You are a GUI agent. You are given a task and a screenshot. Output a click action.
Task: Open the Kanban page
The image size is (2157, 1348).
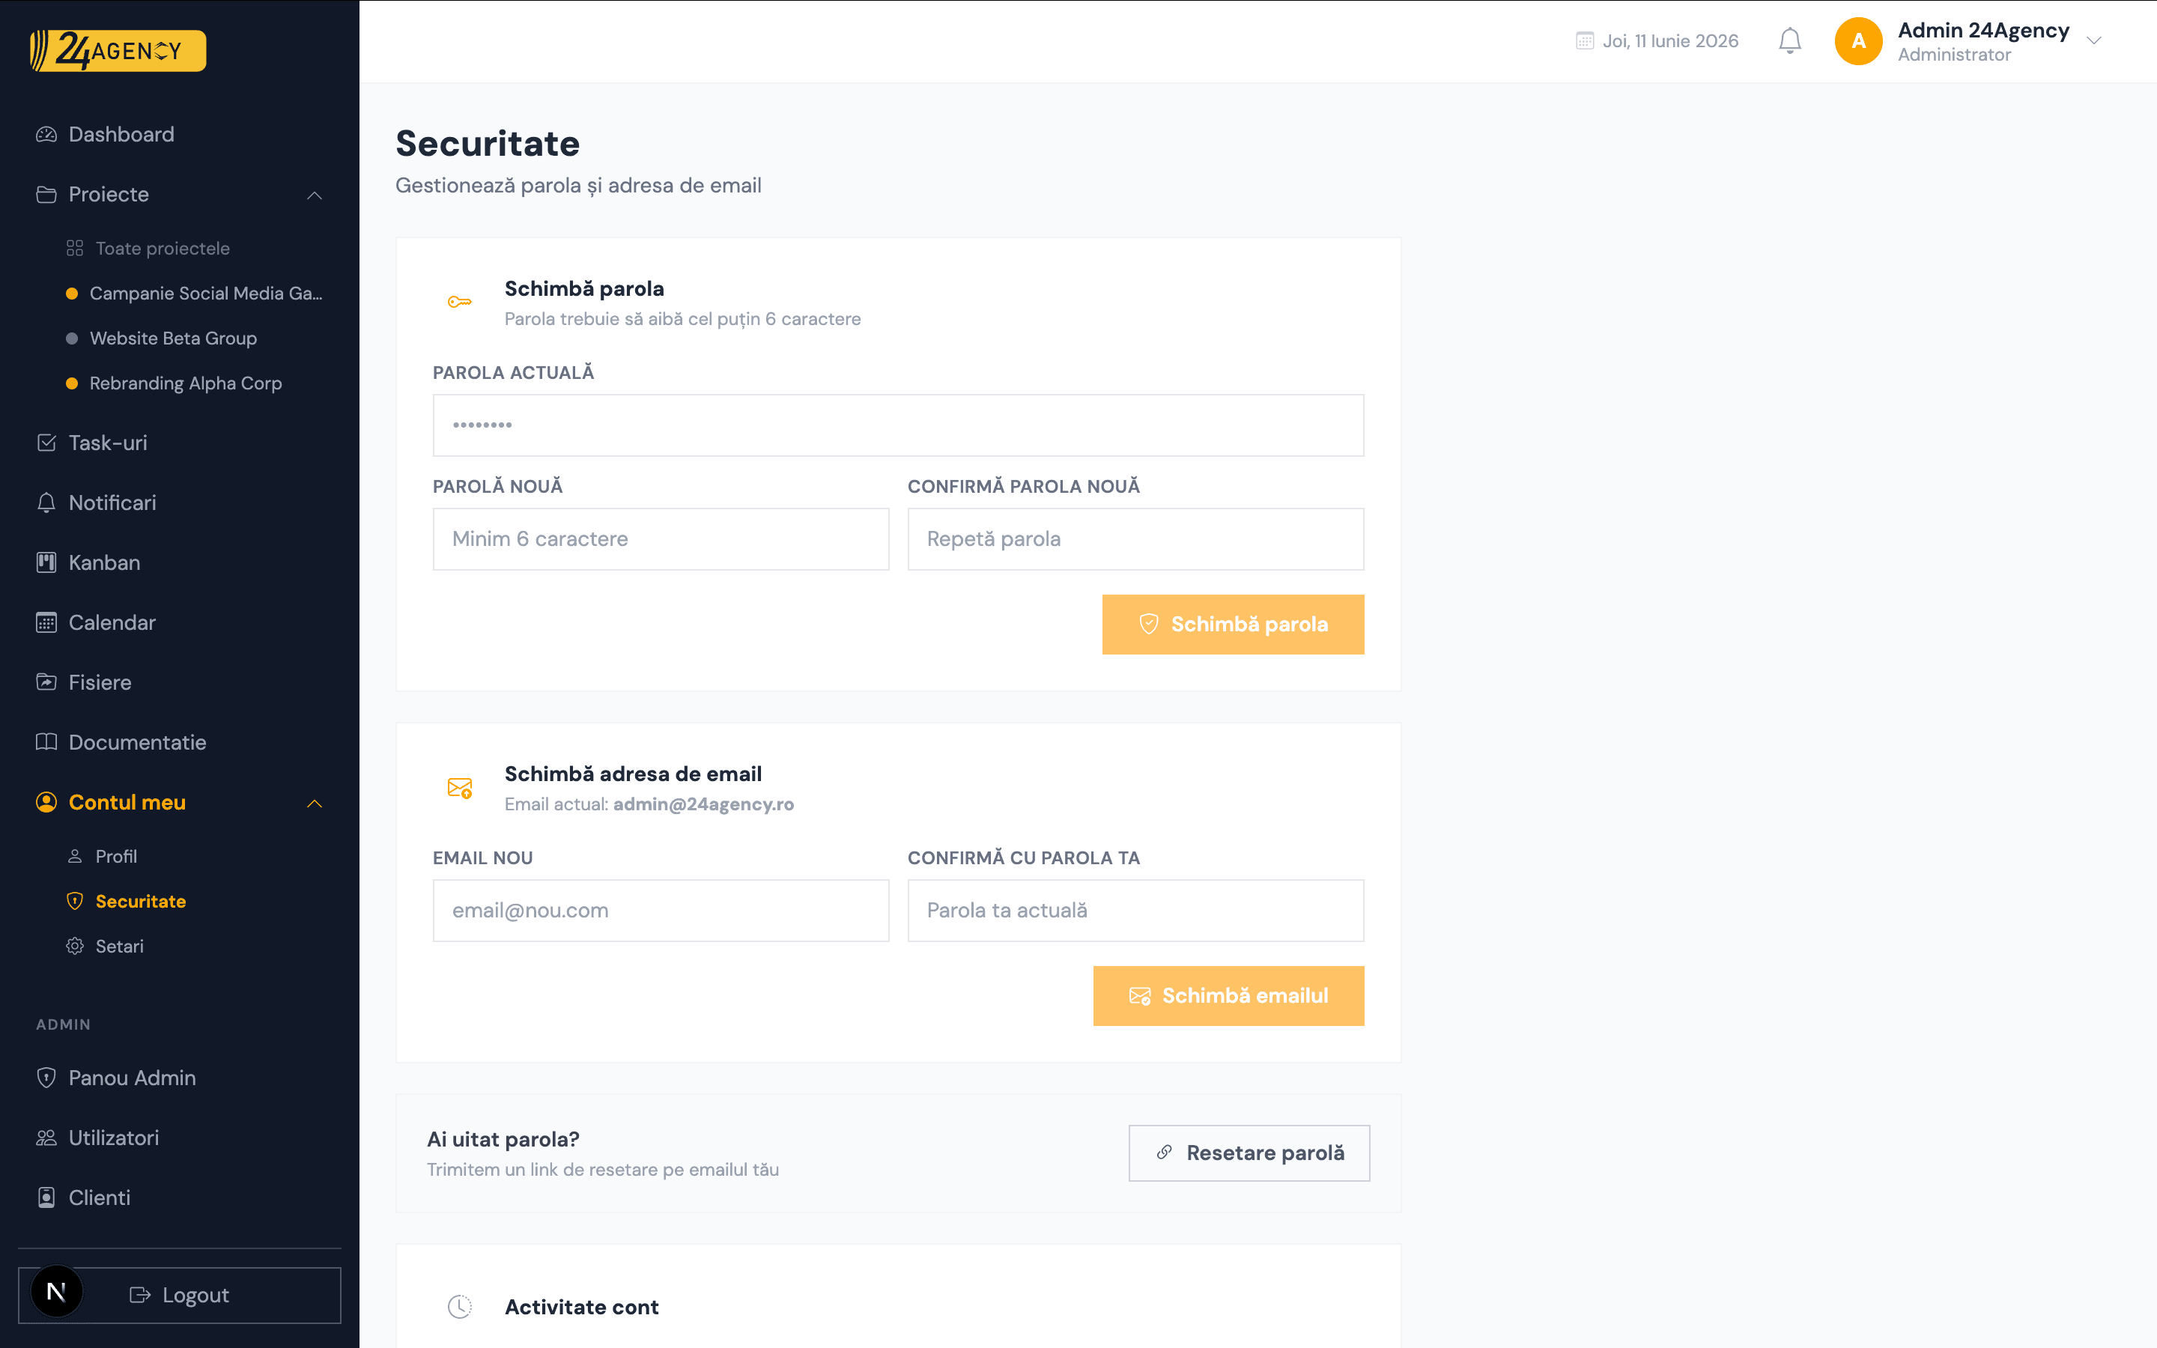[180, 562]
